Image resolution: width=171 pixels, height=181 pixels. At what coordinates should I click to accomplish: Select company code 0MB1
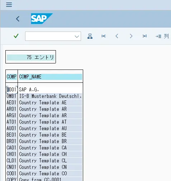tap(11, 96)
